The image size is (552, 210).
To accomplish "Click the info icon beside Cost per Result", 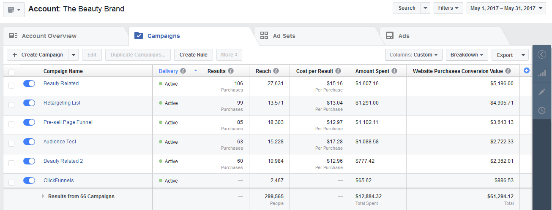I will (338, 71).
